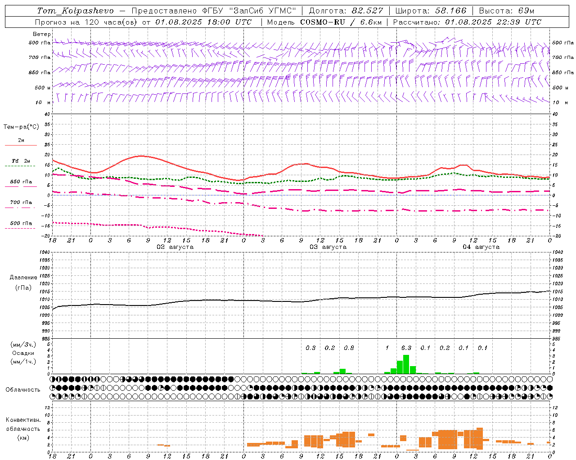Click the station name Tom_Kolpashevo
The width and height of the screenshot is (576, 460).
click(75, 11)
